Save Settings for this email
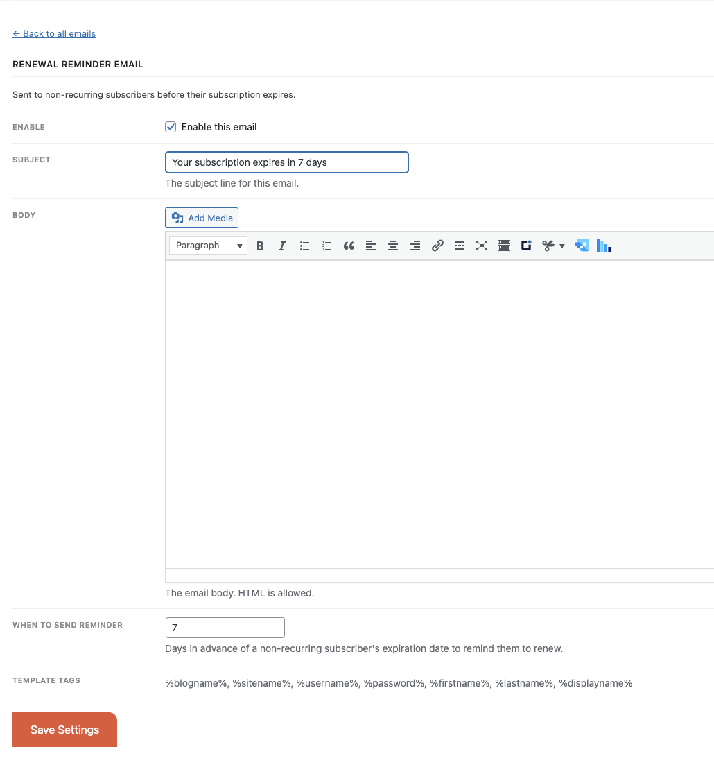This screenshot has height=774, width=714. [64, 730]
